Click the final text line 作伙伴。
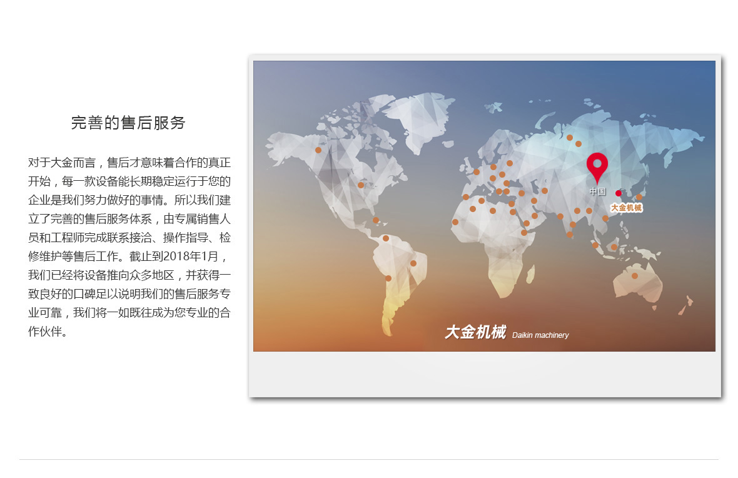738x478 pixels. tap(48, 332)
